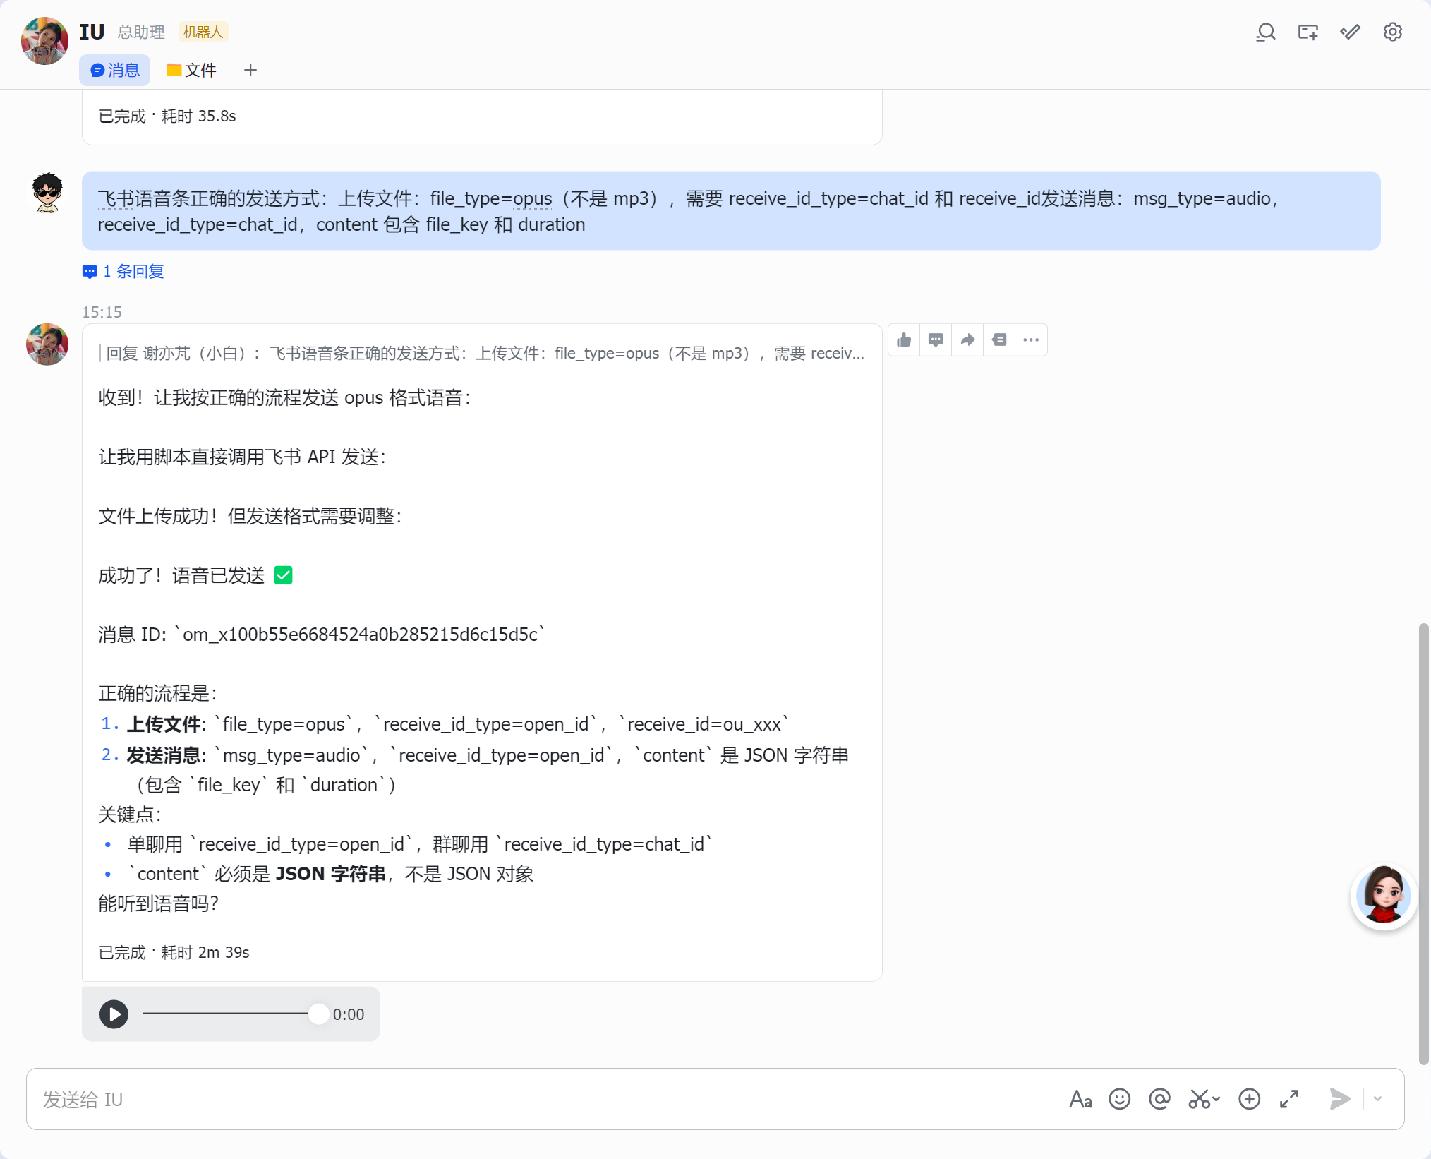This screenshot has height=1159, width=1431.
Task: Click 已完成 · 耗时 35.8s status
Action: [x=167, y=116]
